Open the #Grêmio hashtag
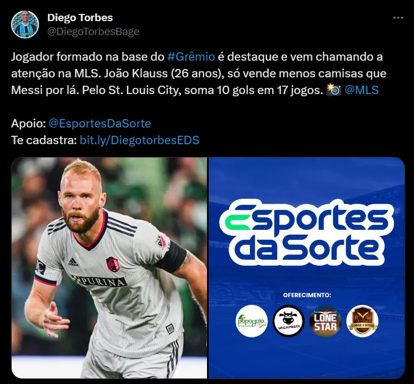This screenshot has width=414, height=384. pos(191,57)
